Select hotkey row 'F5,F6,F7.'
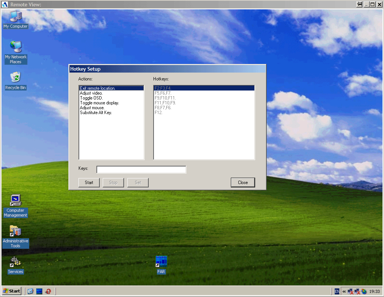 [204, 93]
